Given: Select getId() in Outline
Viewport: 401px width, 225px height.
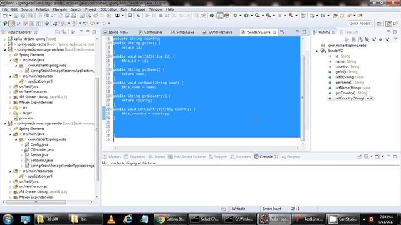Looking at the screenshot, I should (346, 72).
